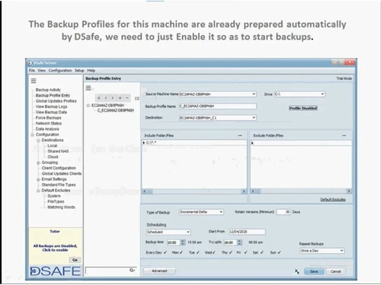The height and width of the screenshot is (285, 381).
Task: Toggle the Thu checkmark
Action: [x=230, y=252]
